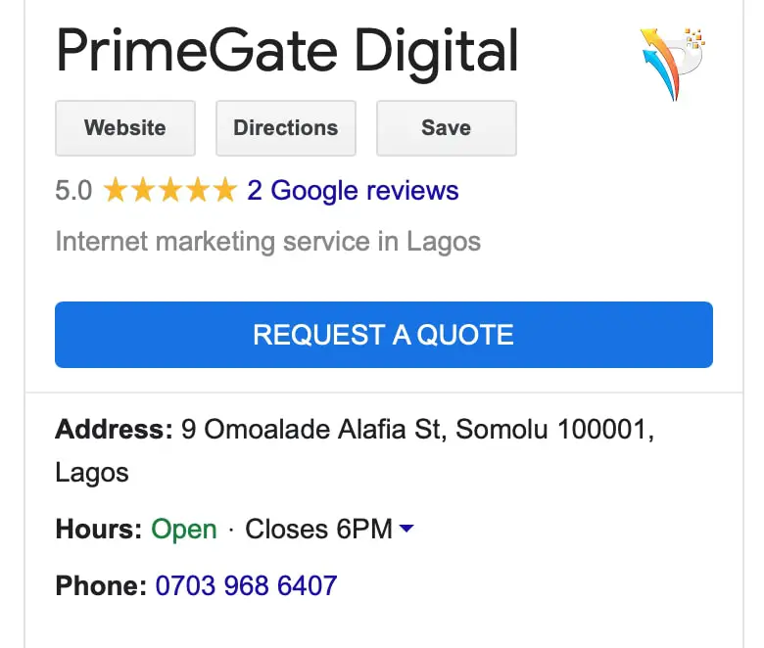Click the Address label
764x648 pixels.
[x=114, y=430]
